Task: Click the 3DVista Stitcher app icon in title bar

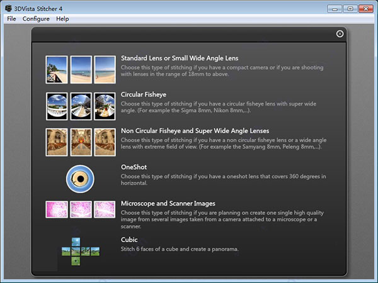Action: [x=8, y=9]
